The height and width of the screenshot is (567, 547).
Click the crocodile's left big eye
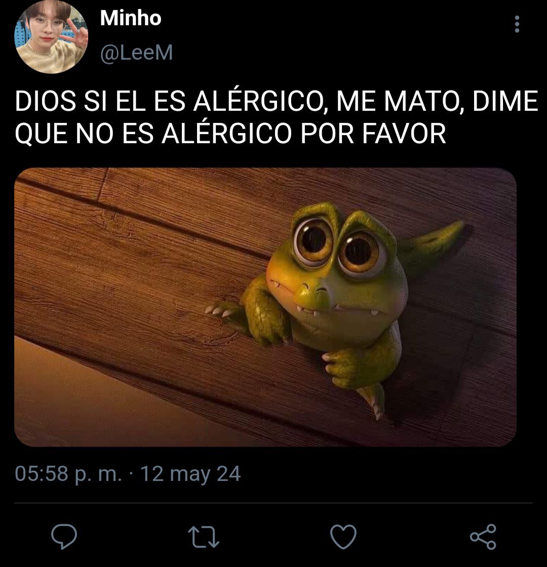(314, 239)
